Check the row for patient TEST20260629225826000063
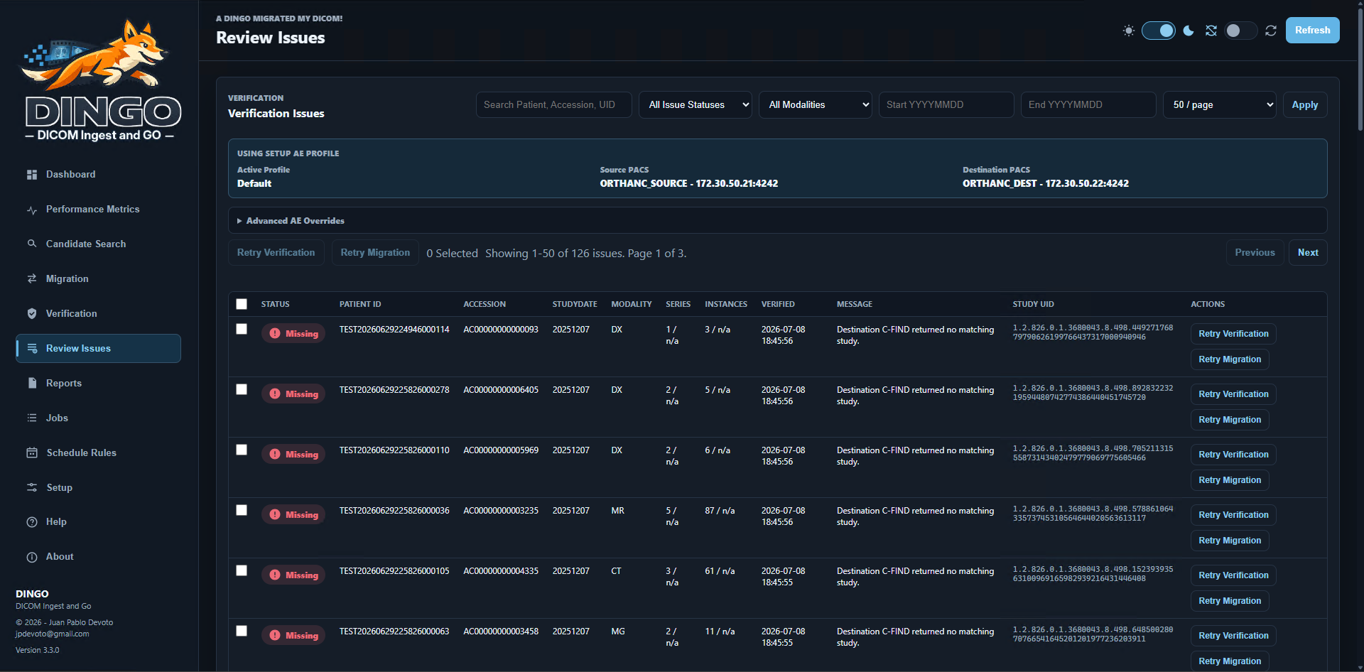 click(x=242, y=631)
